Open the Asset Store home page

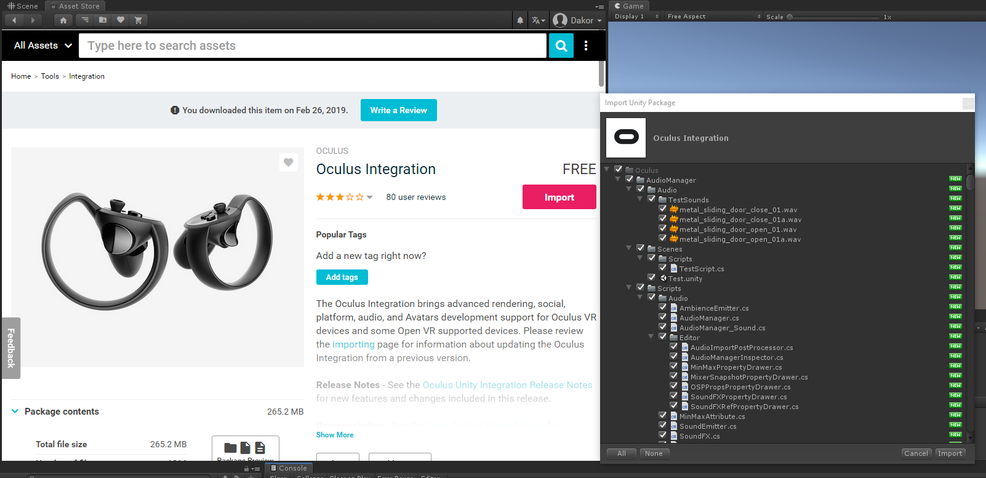point(63,20)
